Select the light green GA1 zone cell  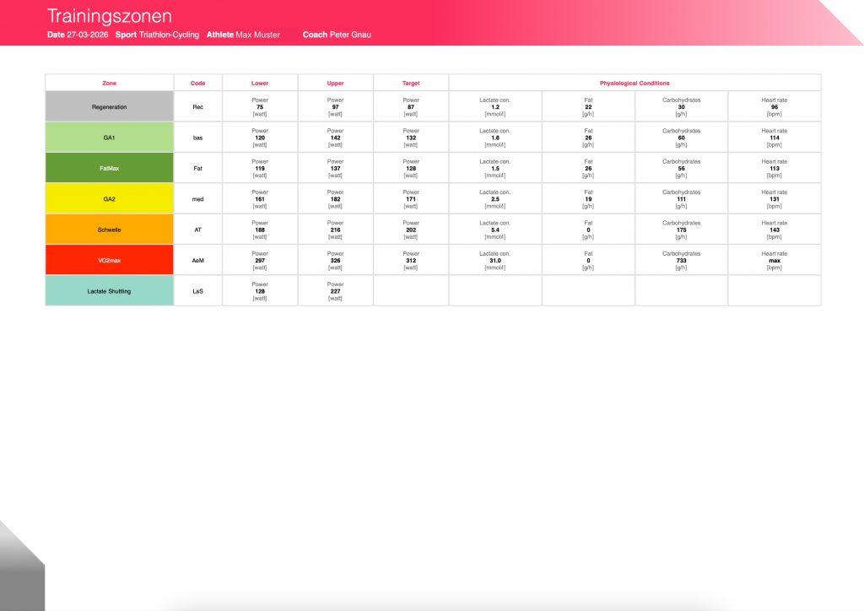click(x=109, y=138)
